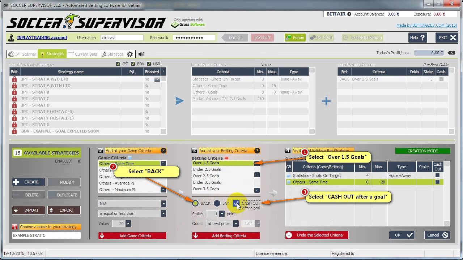
Task: Click the Password input field
Action: (194, 38)
